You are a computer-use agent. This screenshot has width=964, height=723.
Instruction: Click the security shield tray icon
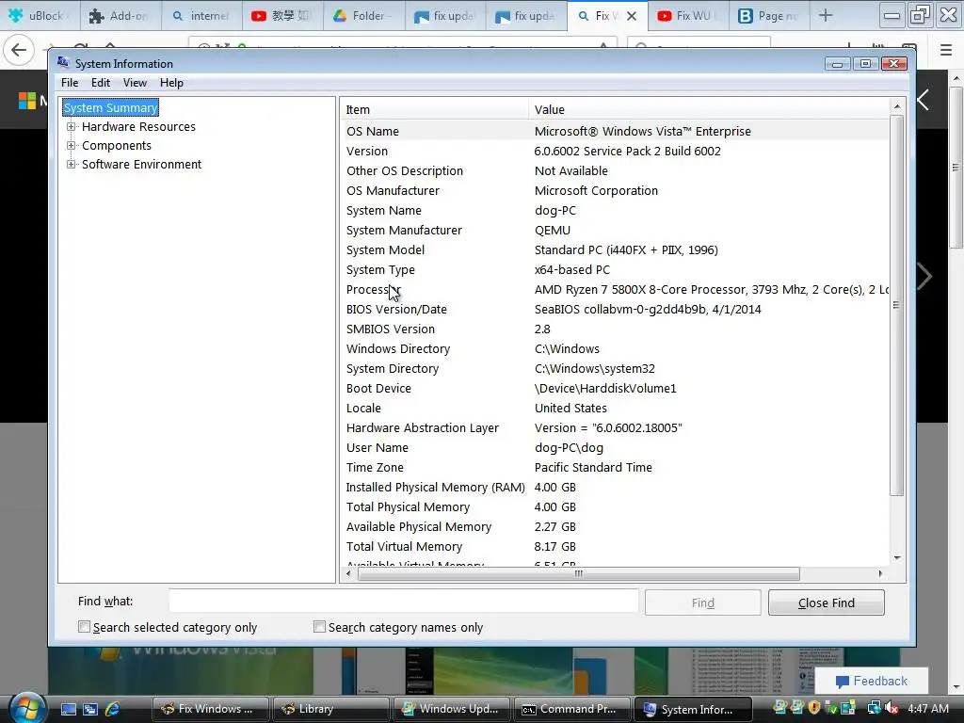click(814, 708)
